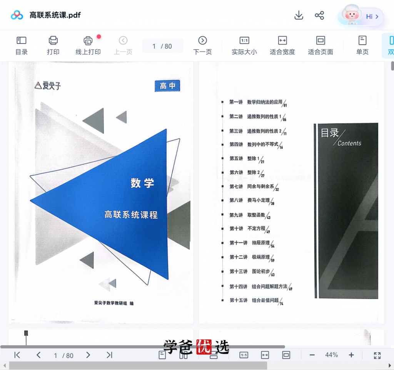Screen dimensions: 394x370
Task: Select actual size icon in bottom bar
Action: [x=244, y=355]
